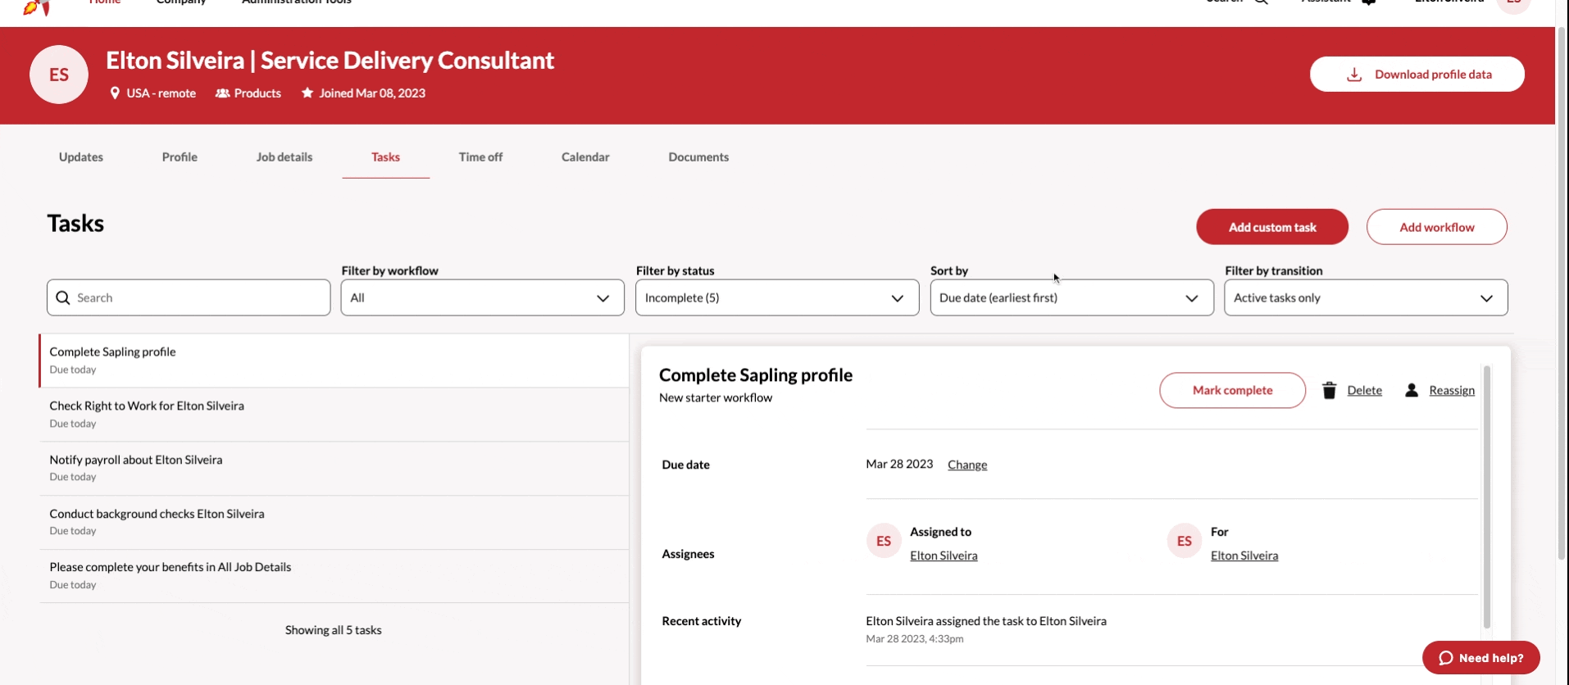Expand the Filter by workflow dropdown
This screenshot has width=1569, height=685.
point(482,298)
